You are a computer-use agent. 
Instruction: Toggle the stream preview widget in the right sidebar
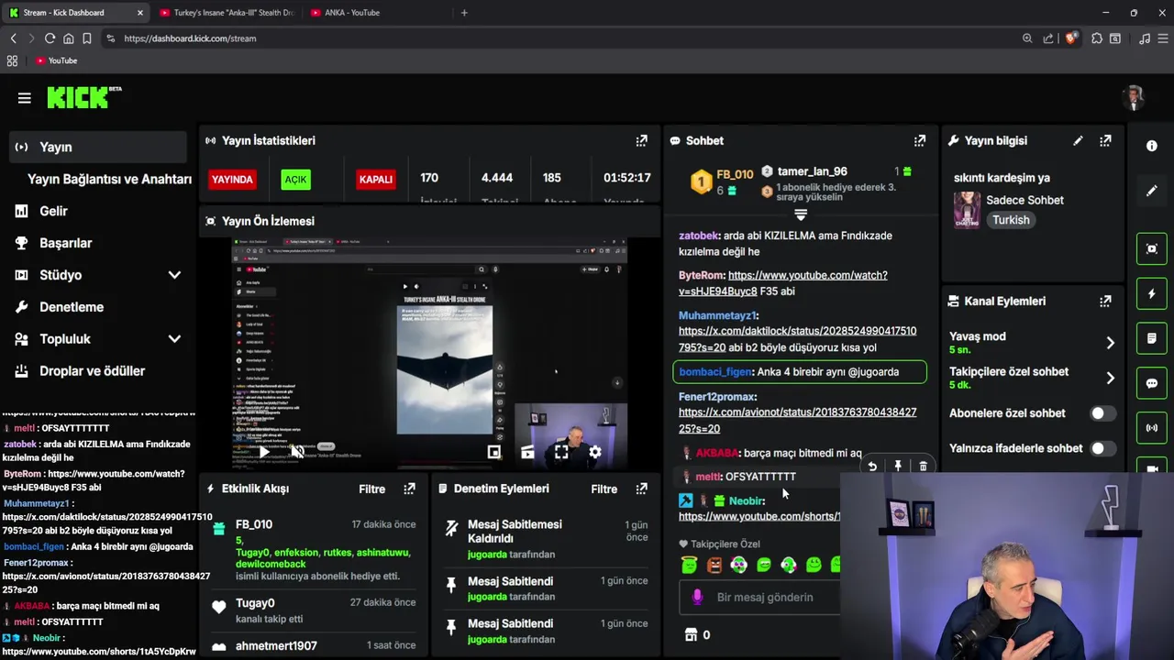1152,248
